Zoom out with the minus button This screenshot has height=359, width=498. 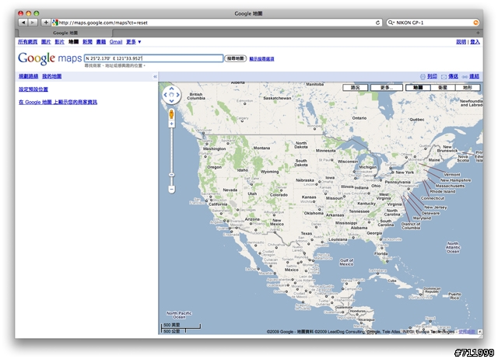171,190
